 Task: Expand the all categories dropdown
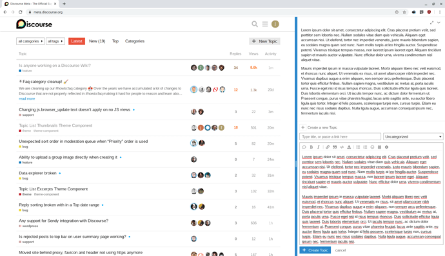[x=30, y=41]
